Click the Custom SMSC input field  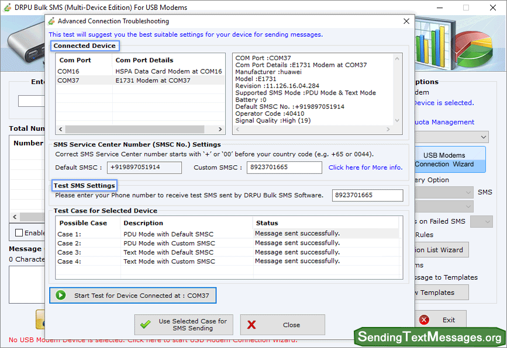[x=284, y=167]
